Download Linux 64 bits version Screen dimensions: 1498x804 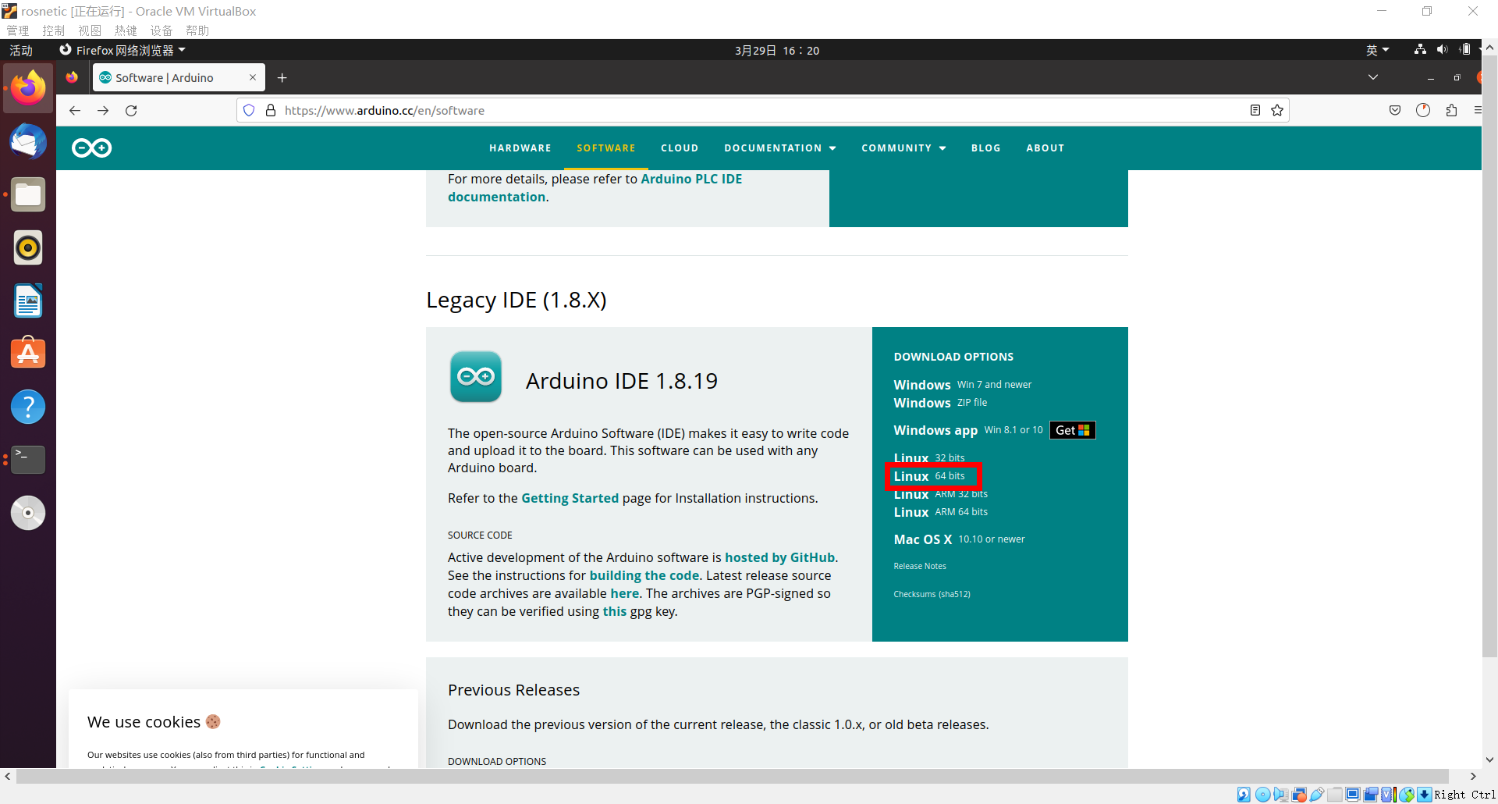coord(929,476)
